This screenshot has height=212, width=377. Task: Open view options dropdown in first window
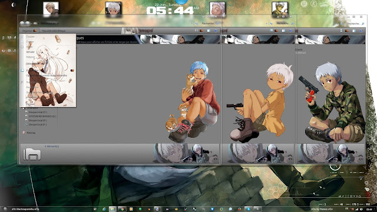coord(201,31)
